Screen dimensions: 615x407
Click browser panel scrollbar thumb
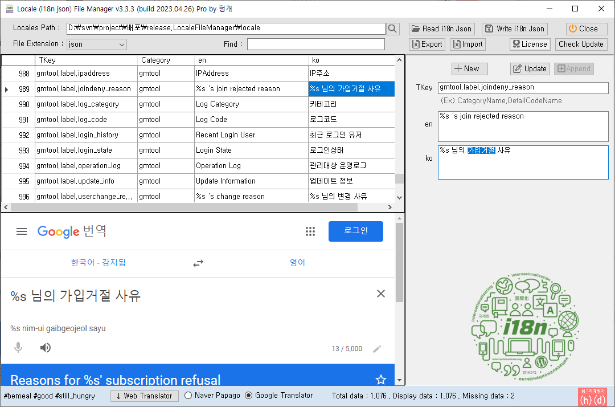399,262
